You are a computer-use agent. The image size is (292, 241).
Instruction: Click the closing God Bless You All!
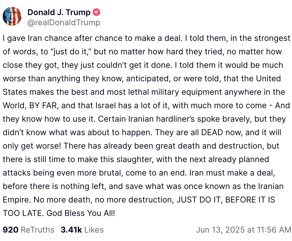click(x=81, y=213)
